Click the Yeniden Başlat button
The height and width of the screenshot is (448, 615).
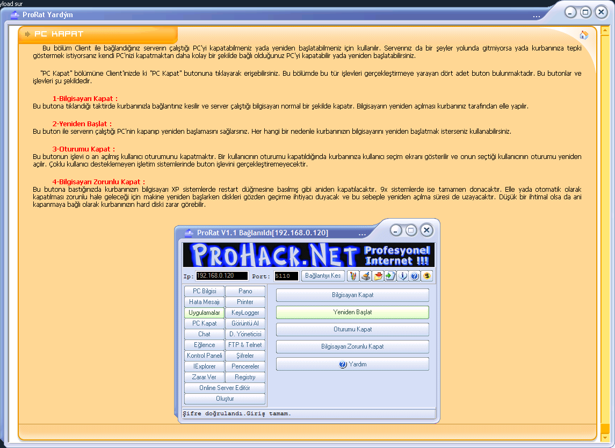352,312
